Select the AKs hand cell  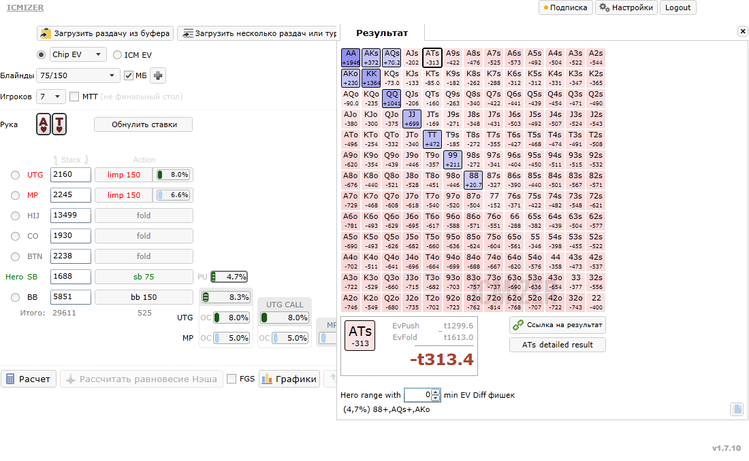tap(371, 58)
